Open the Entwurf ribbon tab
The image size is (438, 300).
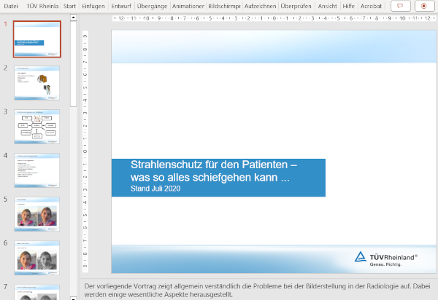(x=122, y=6)
